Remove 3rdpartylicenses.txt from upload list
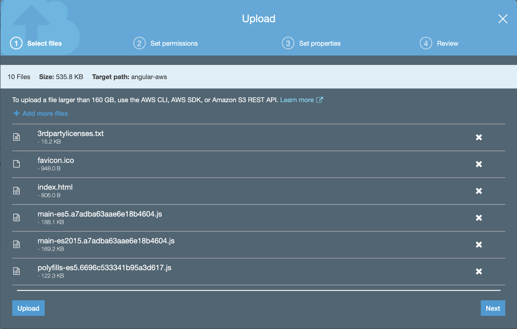The width and height of the screenshot is (517, 329). click(479, 137)
